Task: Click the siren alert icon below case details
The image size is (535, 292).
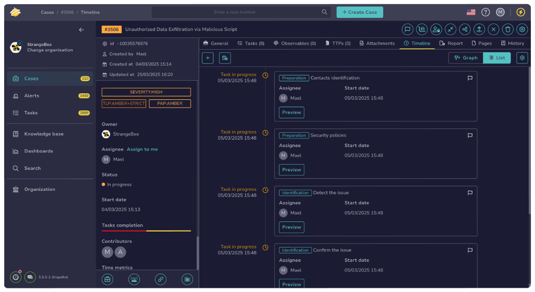Action: pyautogui.click(x=134, y=279)
